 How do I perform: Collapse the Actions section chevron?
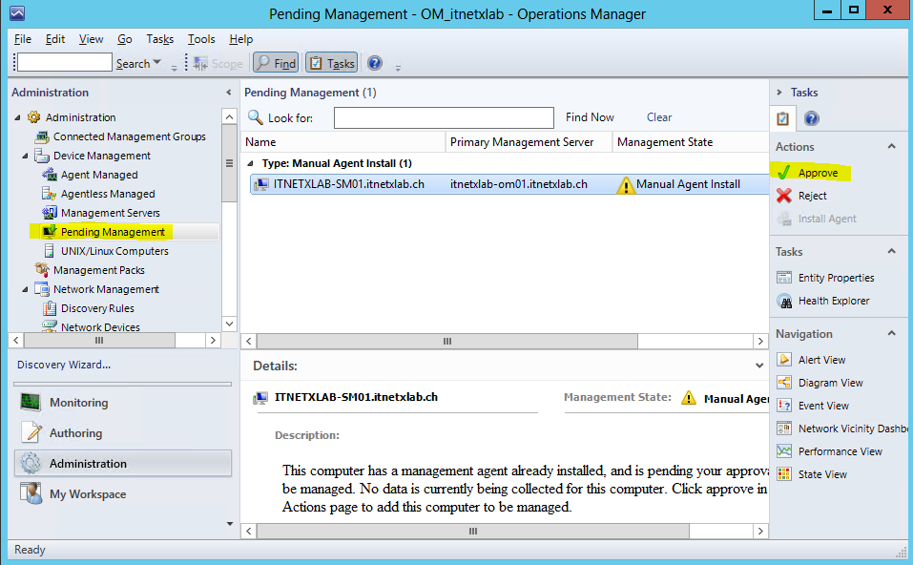892,147
